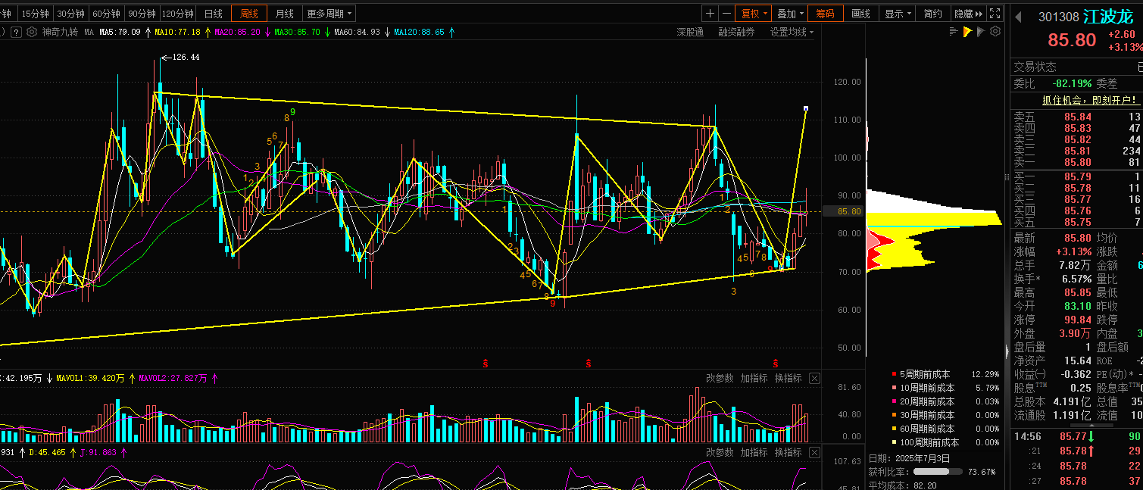Click MA120:88.65 moving average label
Viewport: 1143px width, 490px height.
click(419, 32)
